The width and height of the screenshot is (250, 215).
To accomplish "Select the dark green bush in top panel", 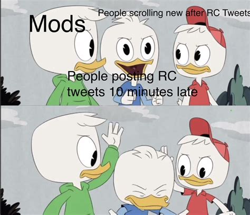I will 235,88.
